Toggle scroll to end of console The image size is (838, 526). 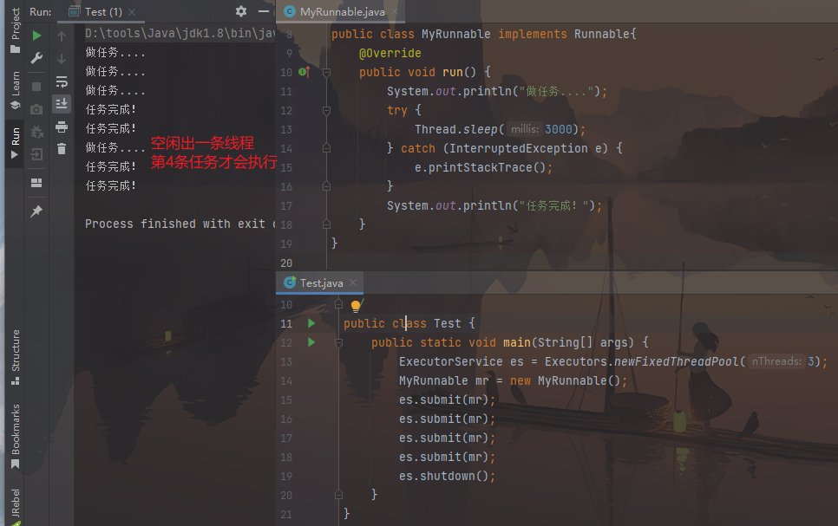[x=62, y=104]
